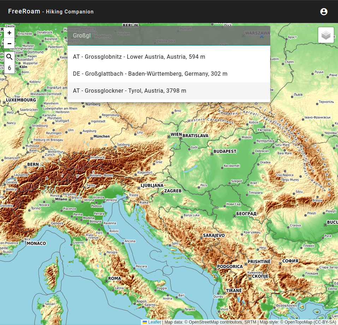Click the LUXEMBOURG label
The image size is (338, 325).
click(21, 100)
